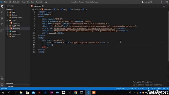Click the editor vertical scrollbar

click(168, 36)
